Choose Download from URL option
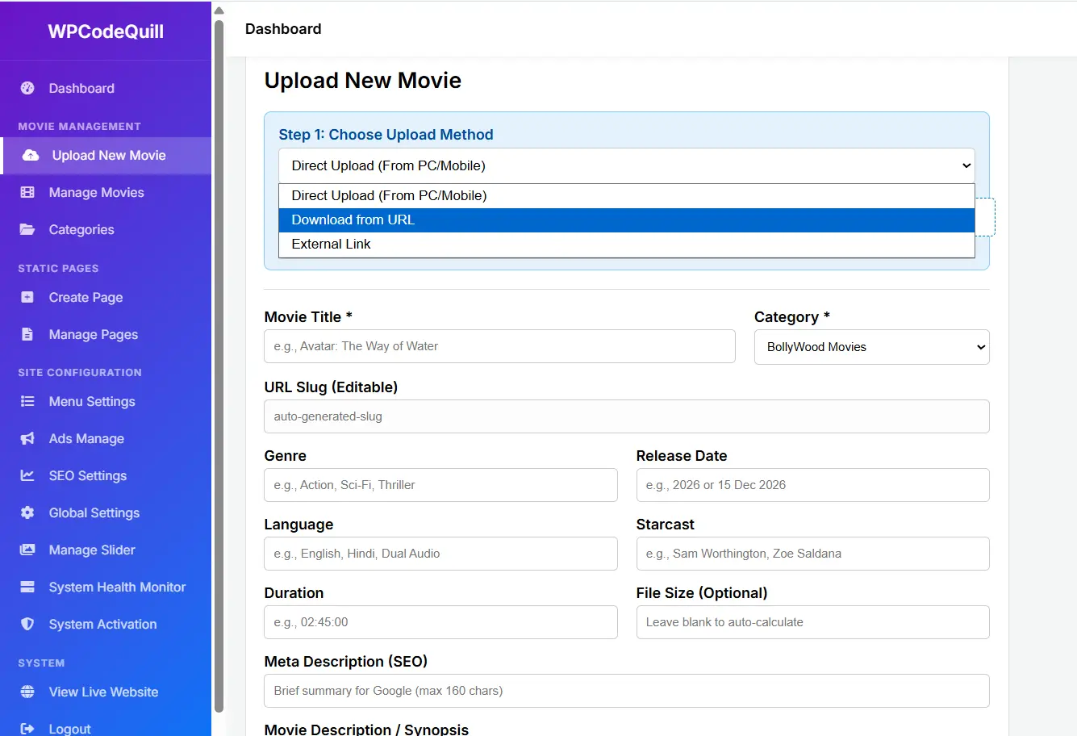 point(627,220)
